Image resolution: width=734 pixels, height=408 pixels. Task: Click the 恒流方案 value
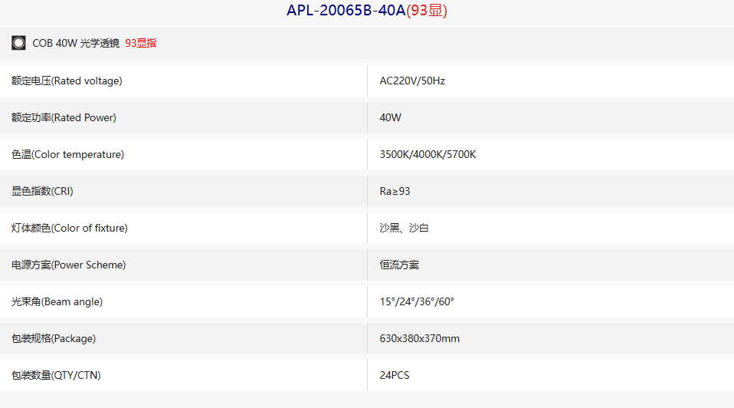coord(399,265)
